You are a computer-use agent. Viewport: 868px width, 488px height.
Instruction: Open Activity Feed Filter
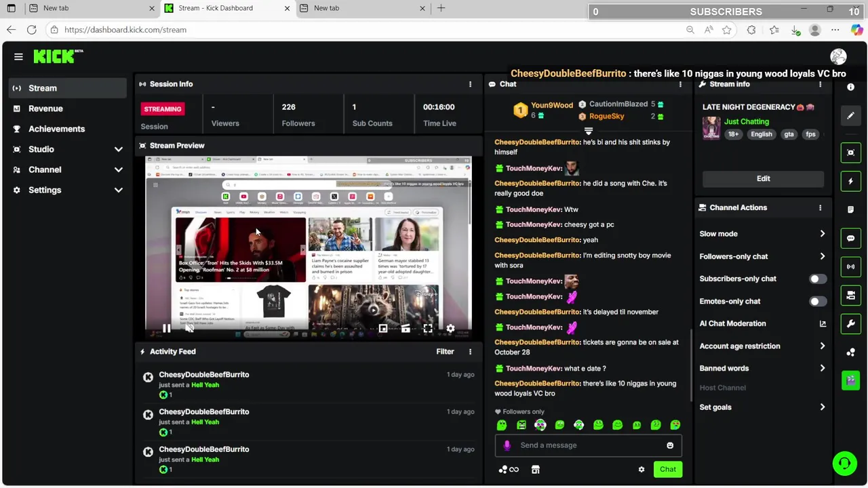(445, 351)
